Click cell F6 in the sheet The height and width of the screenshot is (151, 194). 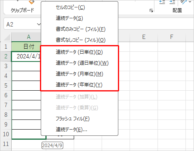pos(171,95)
